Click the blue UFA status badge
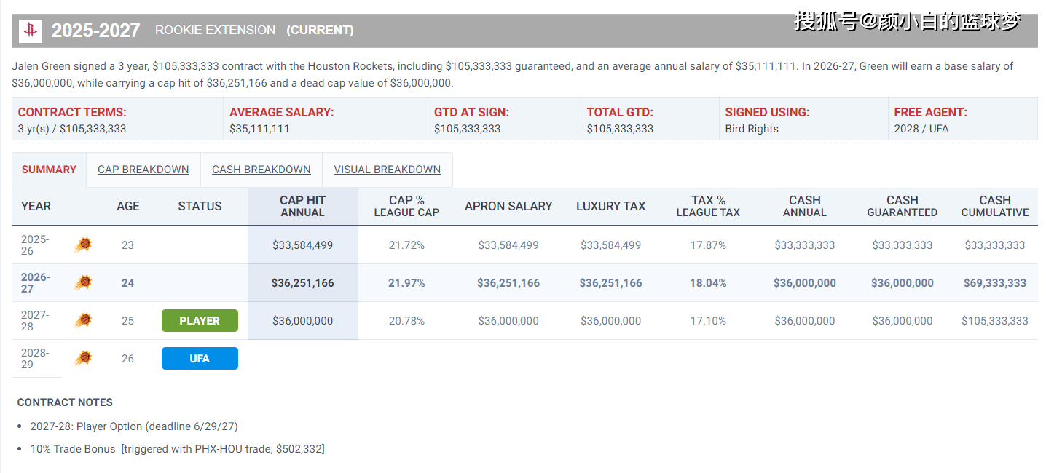Image resolution: width=1046 pixels, height=473 pixels. coord(200,359)
